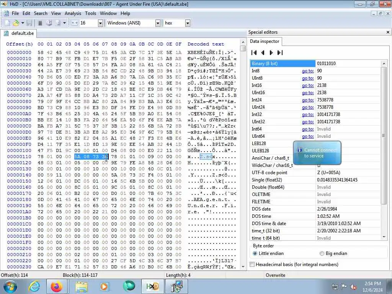This screenshot has width=392, height=294.
Task: Select the Data inspector tab
Action: (265, 41)
